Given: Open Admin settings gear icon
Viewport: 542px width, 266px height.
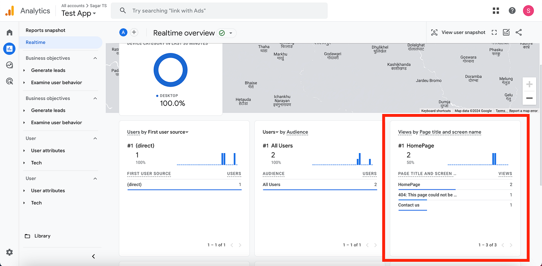Looking at the screenshot, I should tap(9, 252).
